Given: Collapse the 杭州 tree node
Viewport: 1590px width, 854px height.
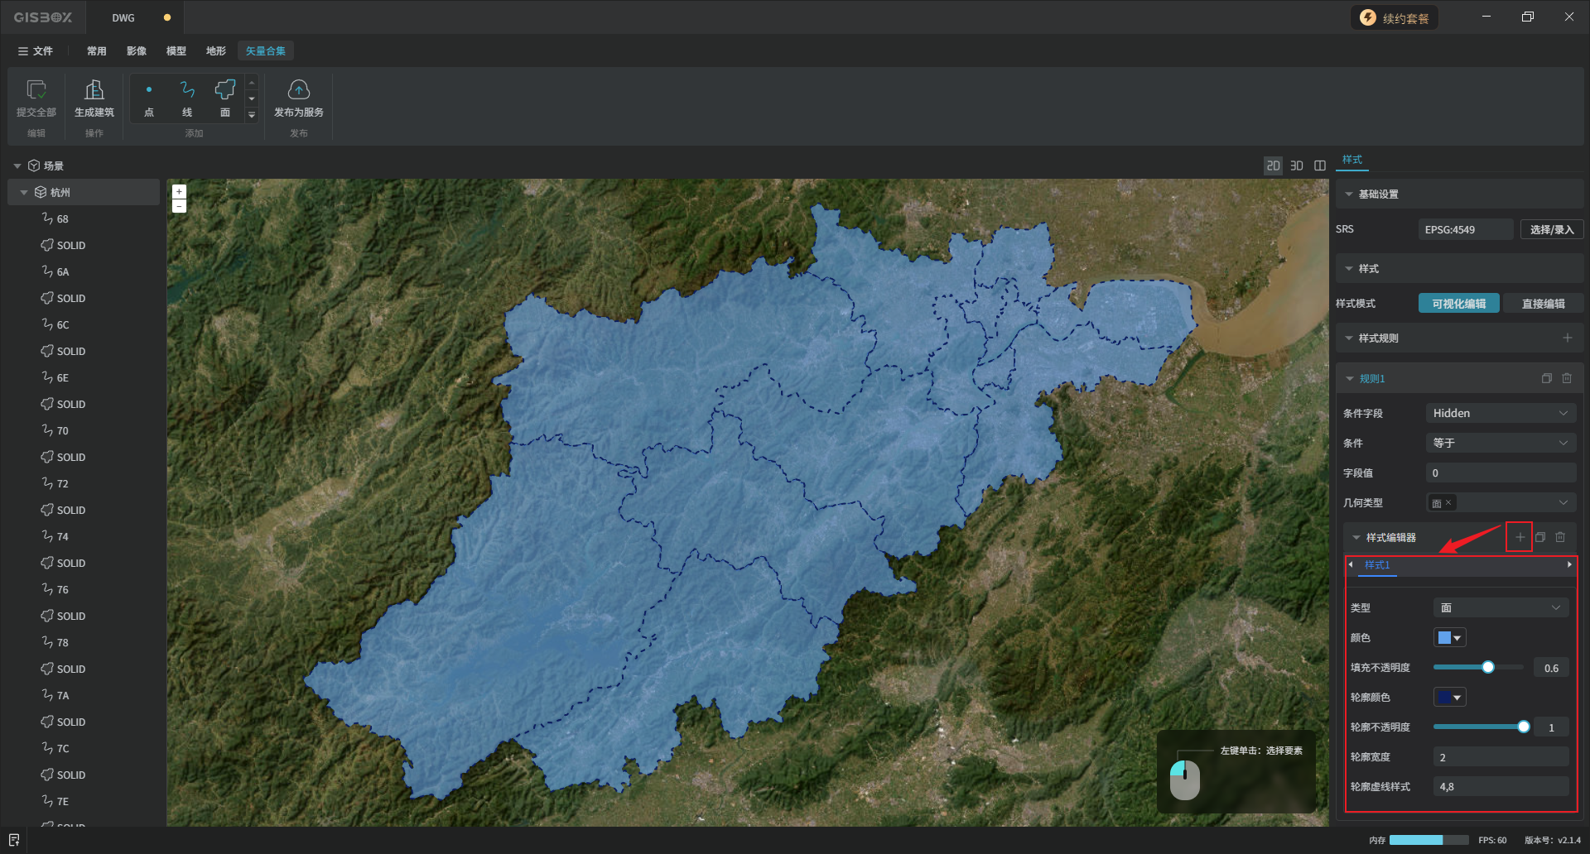Looking at the screenshot, I should [x=24, y=192].
